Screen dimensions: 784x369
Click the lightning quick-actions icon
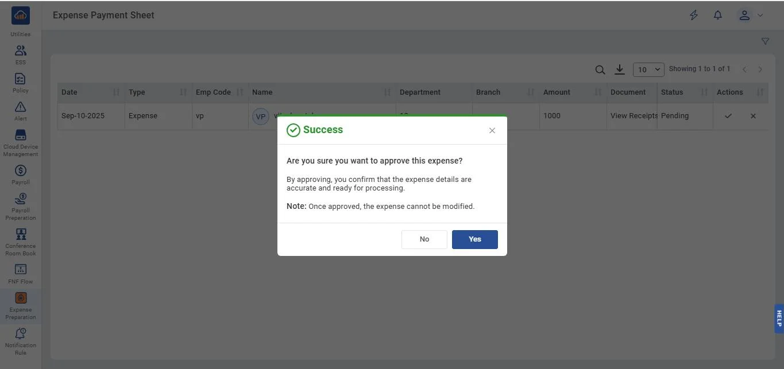694,15
